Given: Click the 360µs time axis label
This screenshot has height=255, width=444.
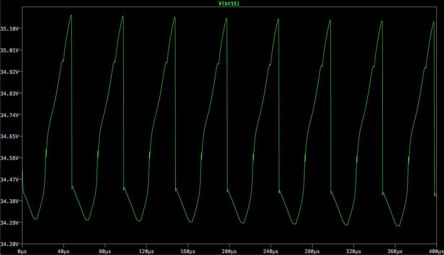Looking at the screenshot, I should click(x=395, y=251).
